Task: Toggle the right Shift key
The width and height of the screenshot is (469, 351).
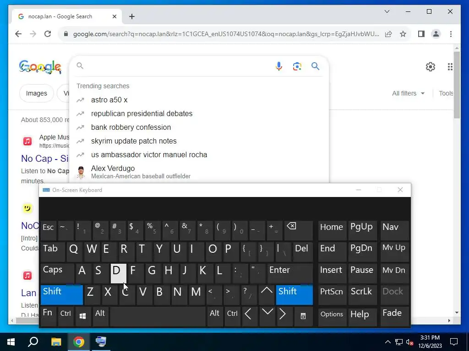Action: tap(294, 295)
